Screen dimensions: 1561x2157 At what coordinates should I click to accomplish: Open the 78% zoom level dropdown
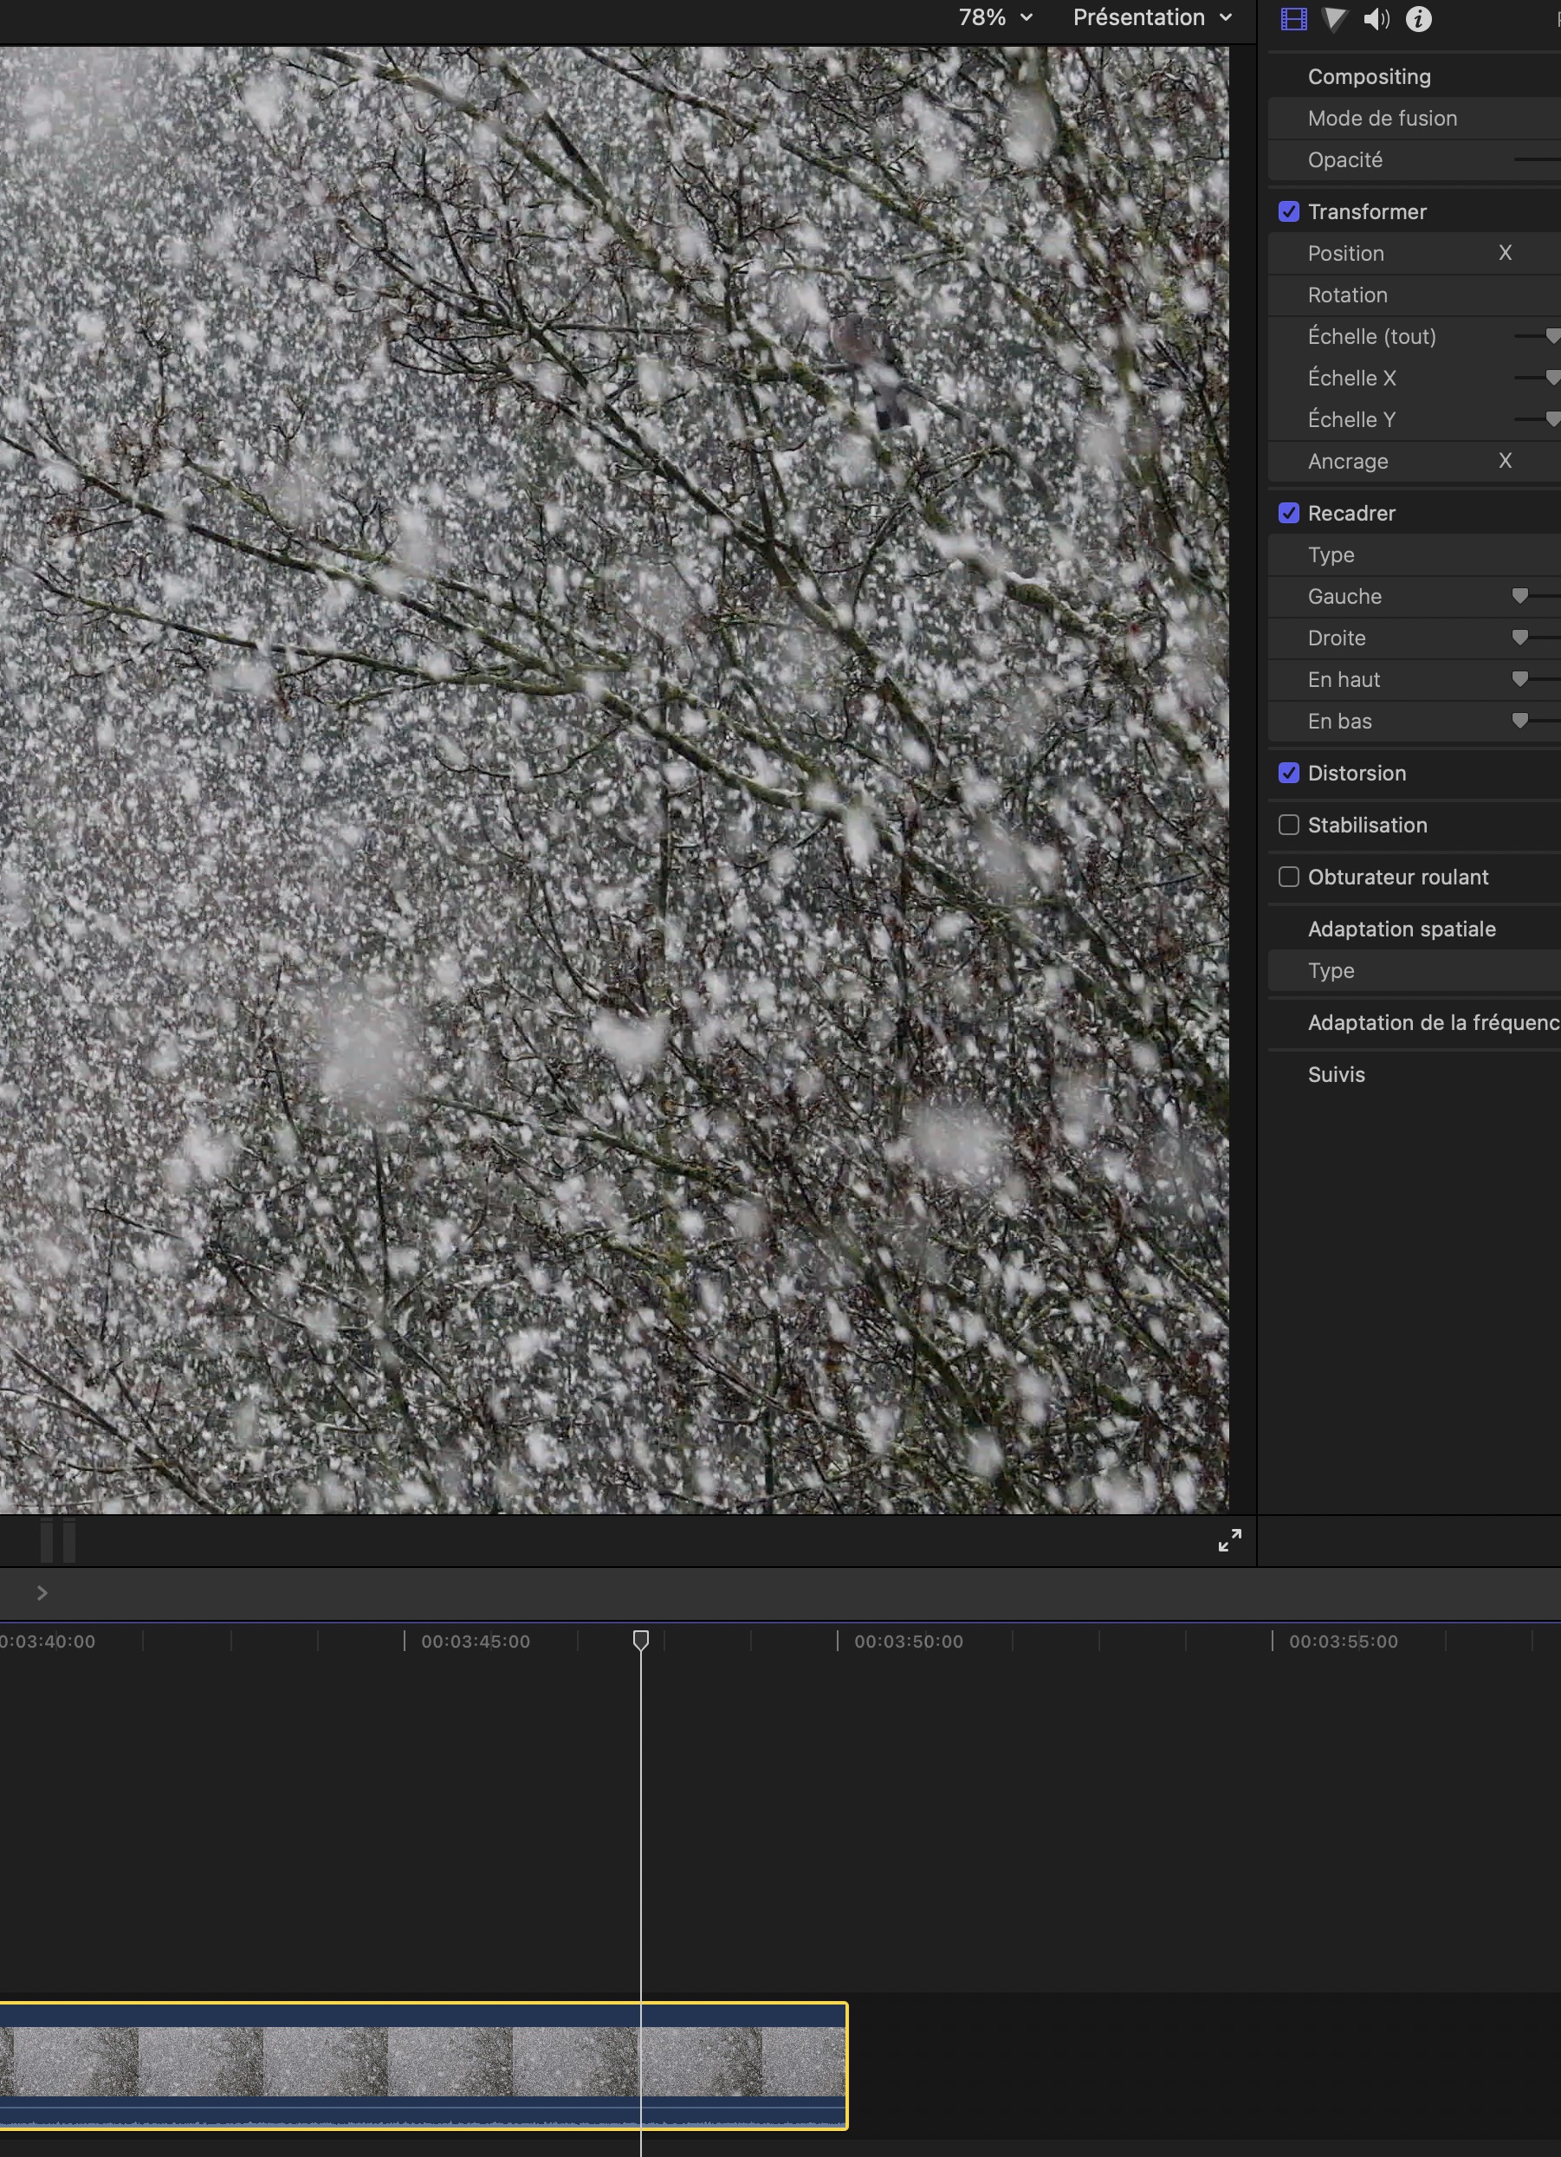(x=994, y=18)
